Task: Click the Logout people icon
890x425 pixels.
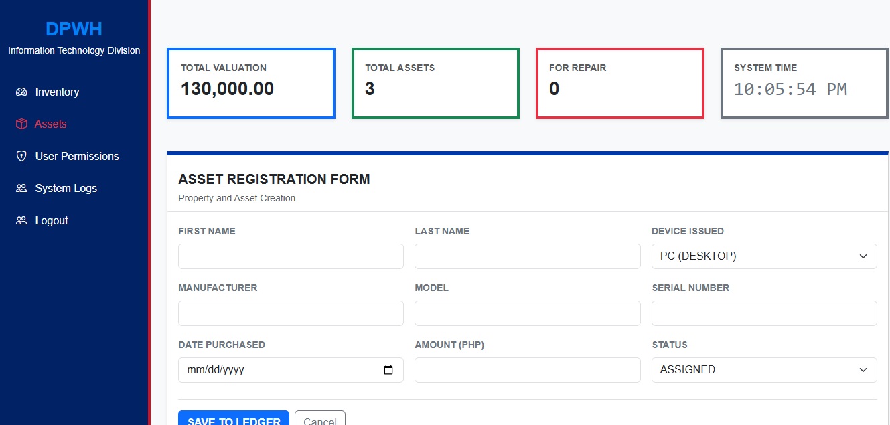Action: pyautogui.click(x=21, y=220)
